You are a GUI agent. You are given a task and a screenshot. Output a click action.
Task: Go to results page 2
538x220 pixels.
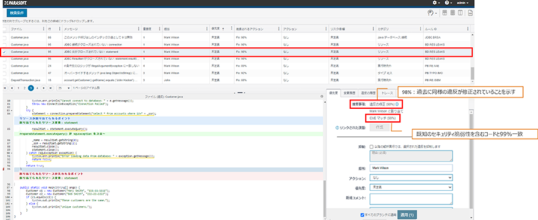tap(25, 88)
